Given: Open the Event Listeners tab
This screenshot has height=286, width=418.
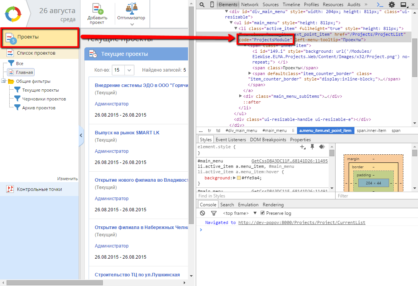Looking at the screenshot, I should (231, 139).
